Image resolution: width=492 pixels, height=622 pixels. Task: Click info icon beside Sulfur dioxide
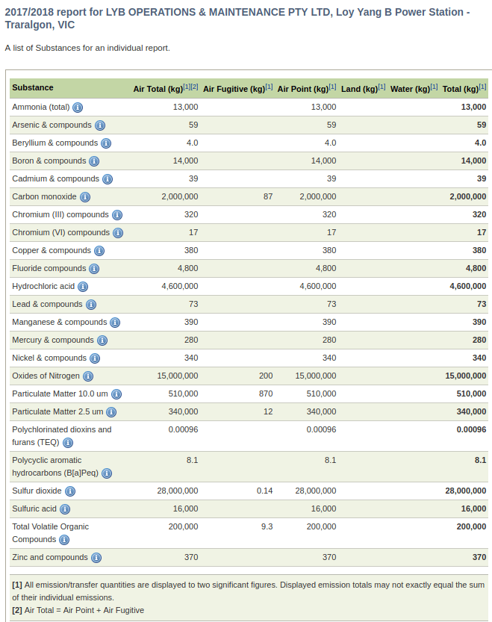pos(70,491)
